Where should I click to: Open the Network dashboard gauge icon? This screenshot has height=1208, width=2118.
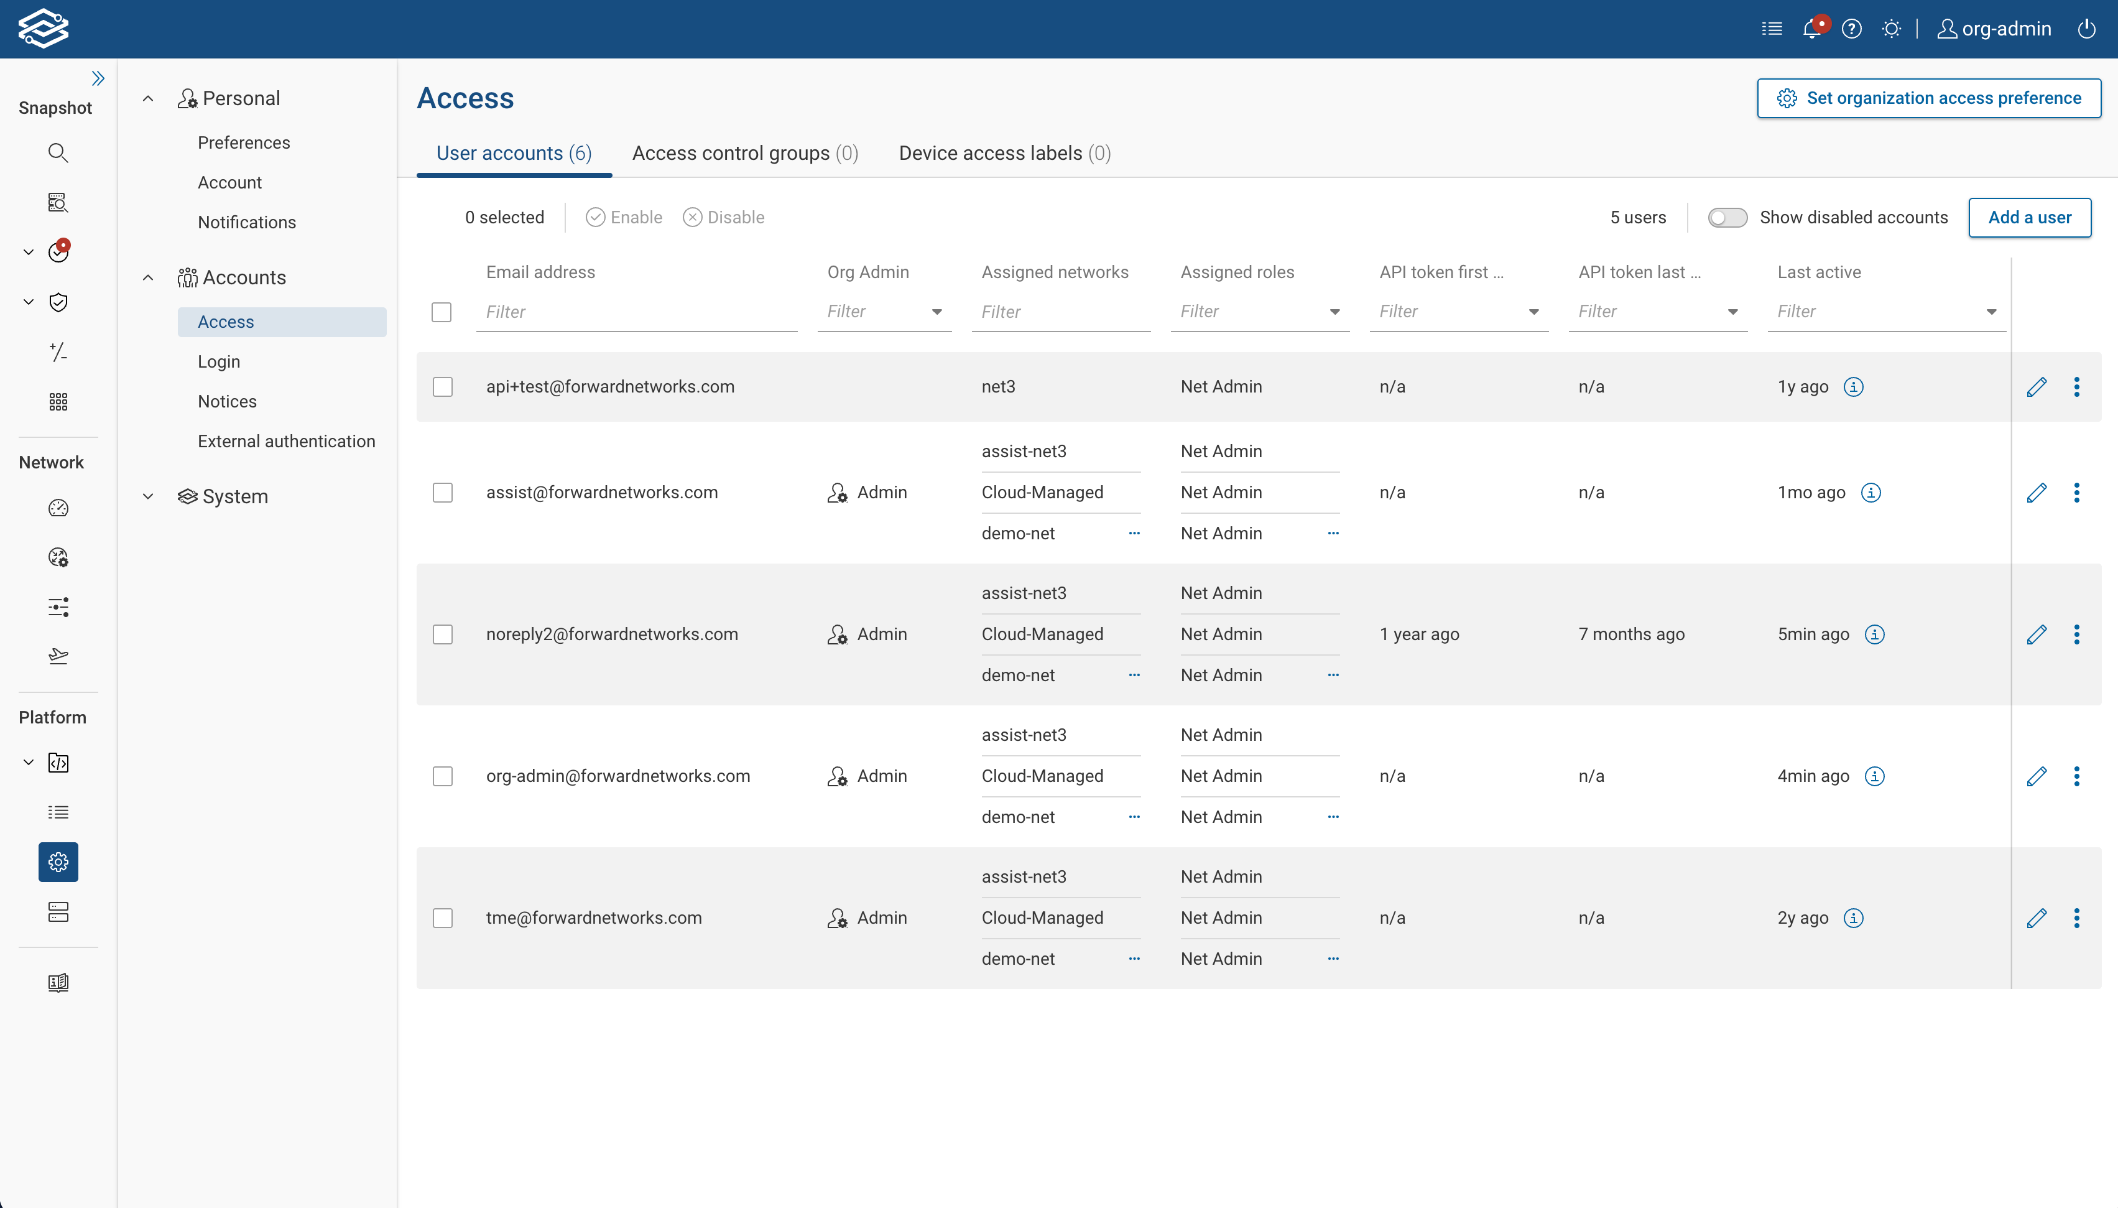click(58, 508)
